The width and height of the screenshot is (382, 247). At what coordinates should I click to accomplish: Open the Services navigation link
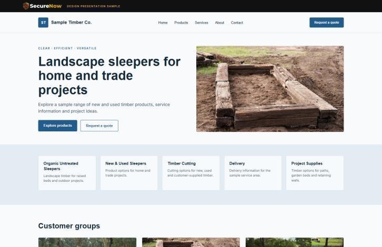(x=202, y=23)
